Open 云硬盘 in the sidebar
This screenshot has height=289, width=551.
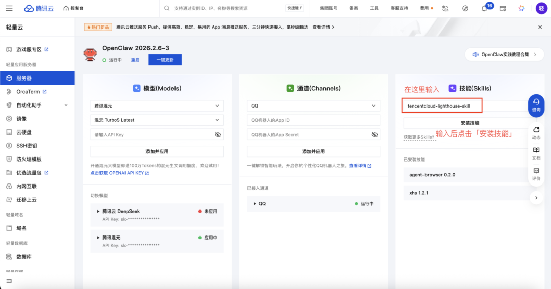tap(24, 132)
